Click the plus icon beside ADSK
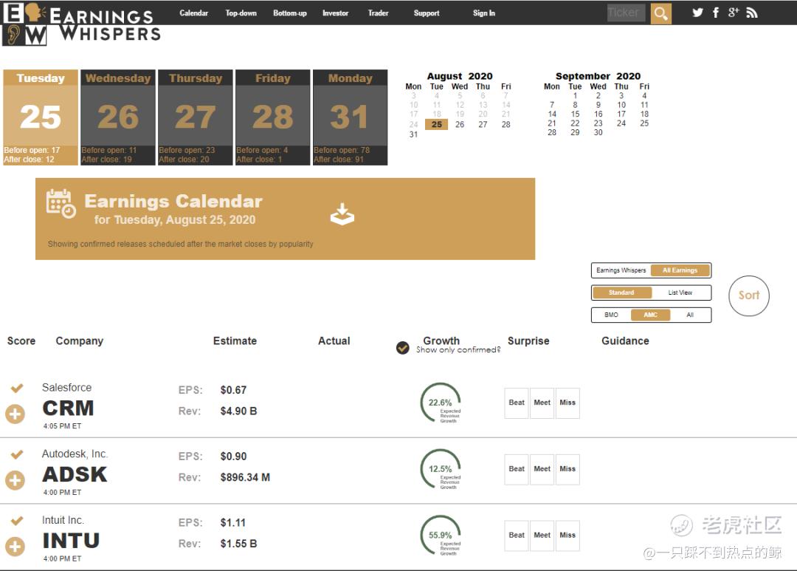797x571 pixels. point(15,480)
